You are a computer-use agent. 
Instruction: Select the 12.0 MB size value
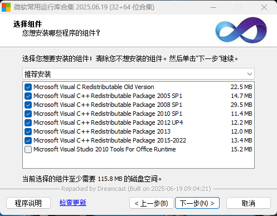241,131
